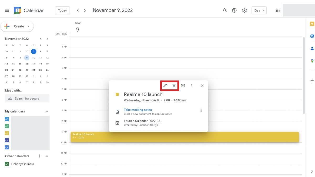
Task: Click the pencil edit event icon
Action: click(x=165, y=86)
